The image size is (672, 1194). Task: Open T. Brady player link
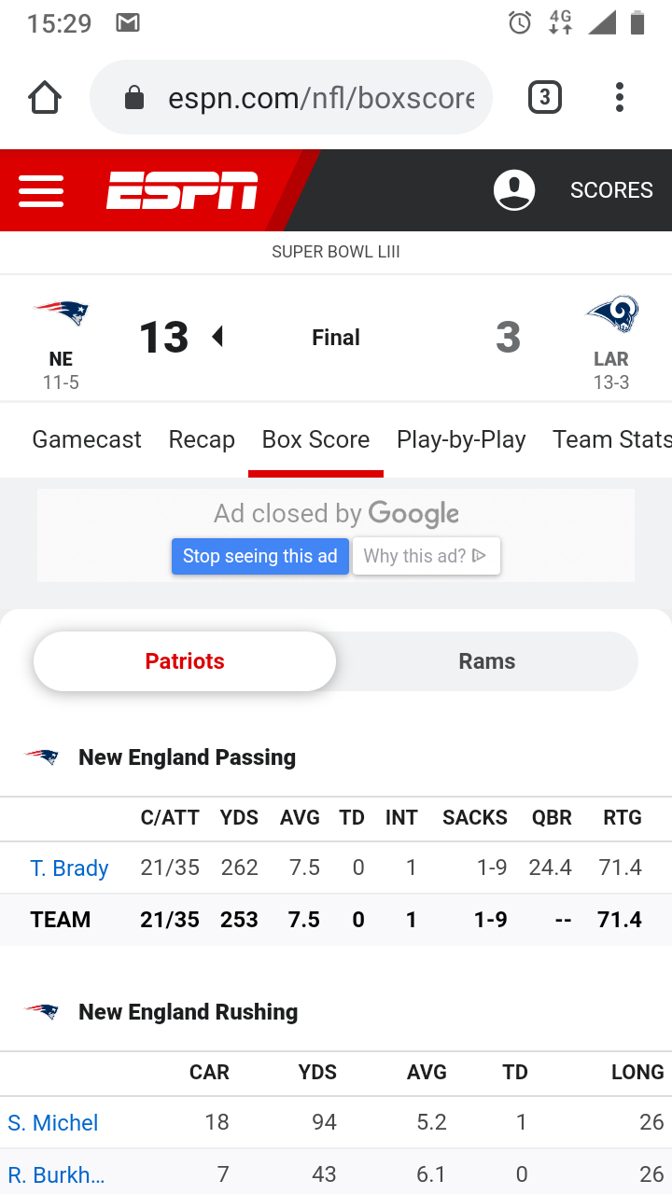coord(69,868)
